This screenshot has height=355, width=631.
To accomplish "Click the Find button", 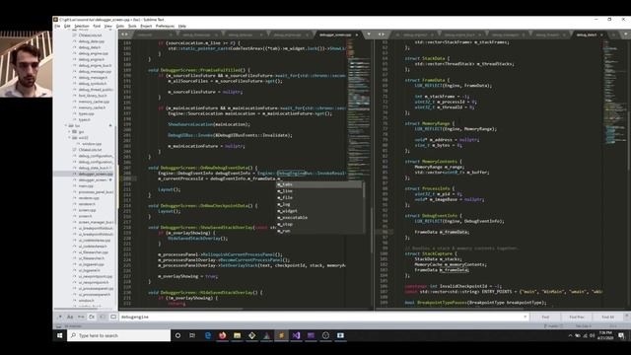I will tap(545, 318).
